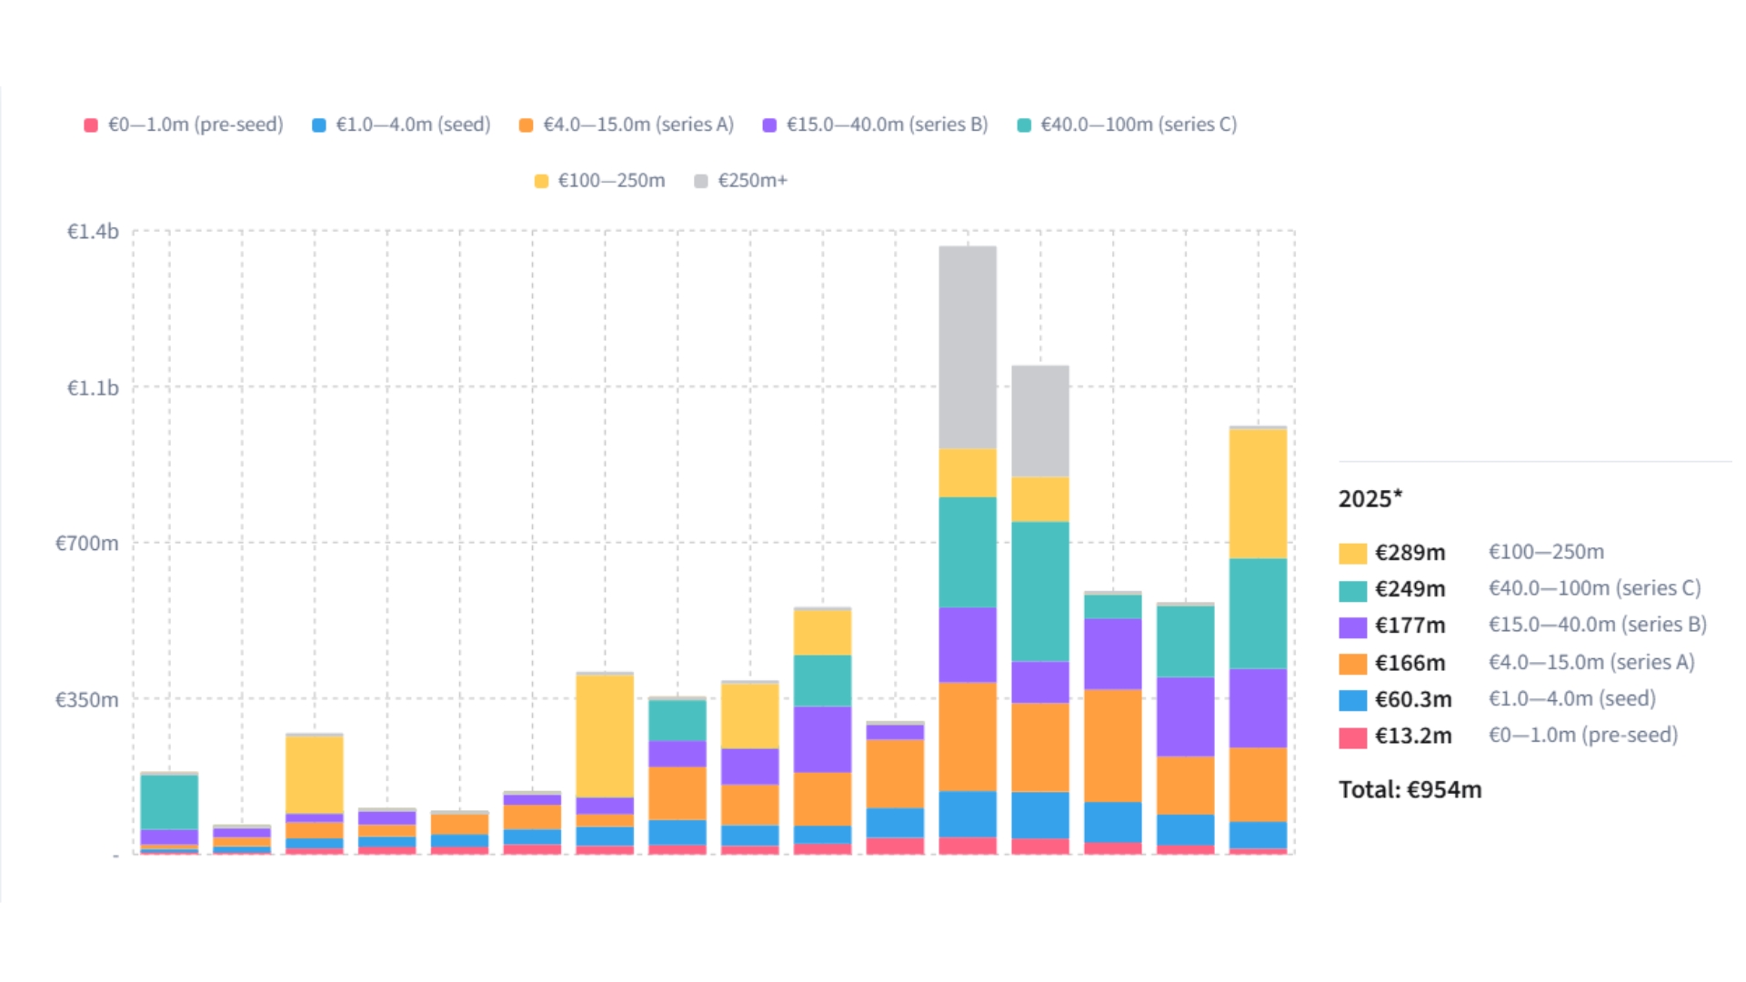Select the Total: €954m text
The height and width of the screenshot is (982, 1746).
(1410, 789)
